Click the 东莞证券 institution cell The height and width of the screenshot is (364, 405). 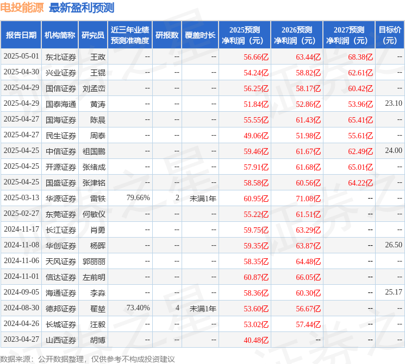click(61, 214)
